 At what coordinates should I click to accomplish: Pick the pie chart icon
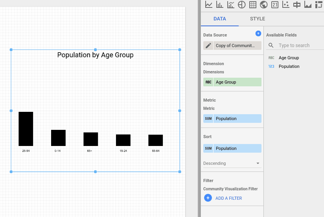point(242,5)
